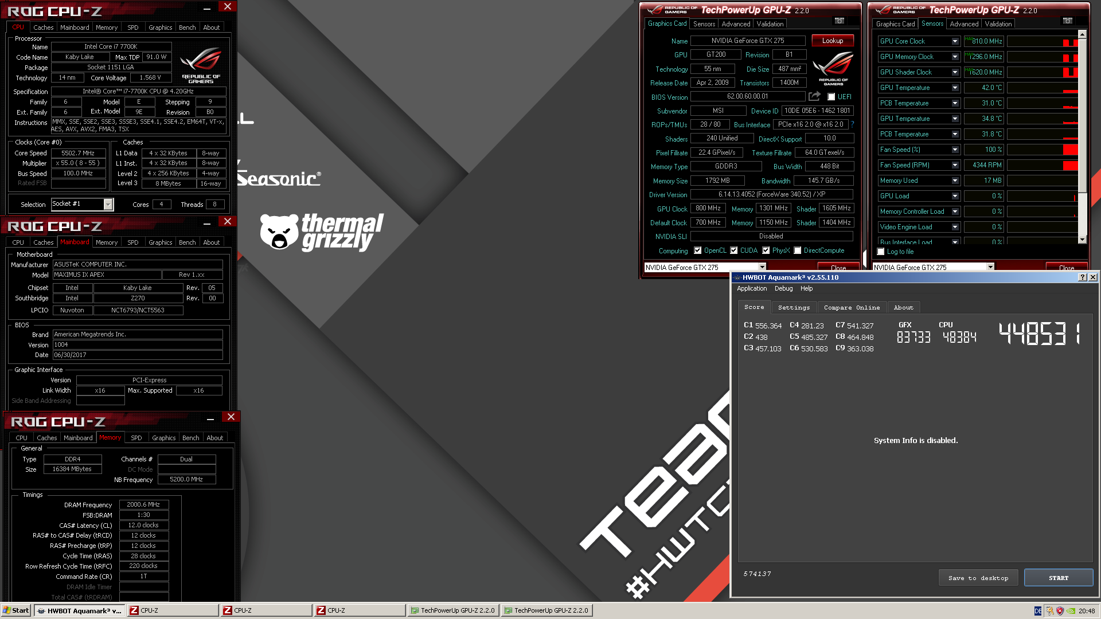This screenshot has width=1101, height=619.
Task: Expand the GPU Load sensor dropdown
Action: (x=955, y=196)
